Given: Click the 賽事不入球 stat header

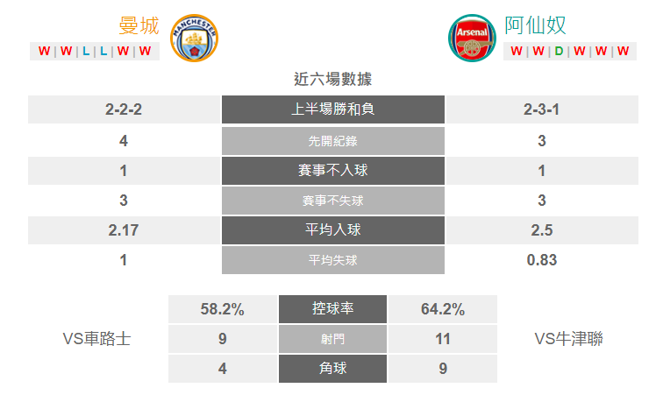Looking at the screenshot, I should pos(333,171).
